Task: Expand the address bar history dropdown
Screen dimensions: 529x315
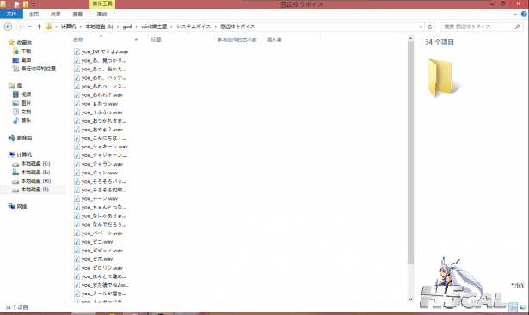Action: pyautogui.click(x=421, y=27)
